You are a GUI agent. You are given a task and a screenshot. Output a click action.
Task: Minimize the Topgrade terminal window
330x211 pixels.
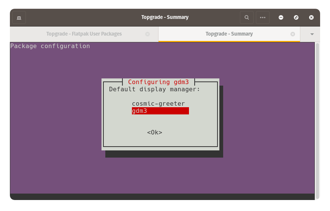281,17
